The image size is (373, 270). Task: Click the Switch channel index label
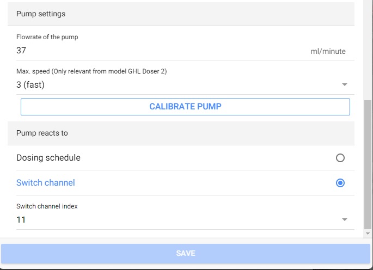point(47,206)
